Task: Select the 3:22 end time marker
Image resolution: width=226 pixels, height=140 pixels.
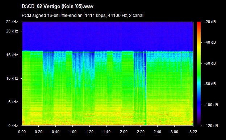Action: (193, 132)
